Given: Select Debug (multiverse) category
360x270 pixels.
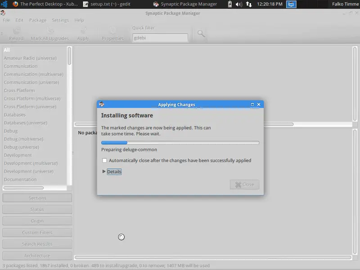Looking at the screenshot, I should (35, 139).
